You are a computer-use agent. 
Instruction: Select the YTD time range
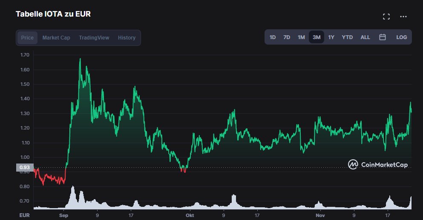(x=347, y=37)
